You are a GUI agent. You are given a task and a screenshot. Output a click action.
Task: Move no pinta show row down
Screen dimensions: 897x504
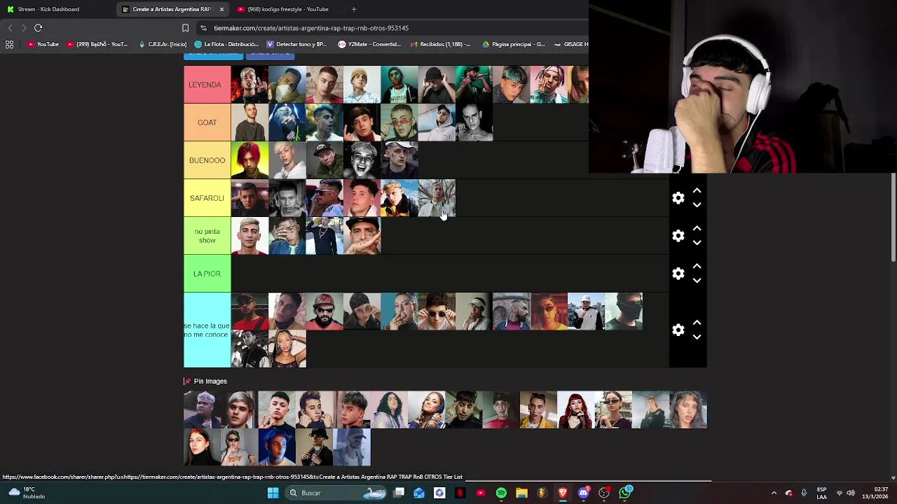point(697,243)
